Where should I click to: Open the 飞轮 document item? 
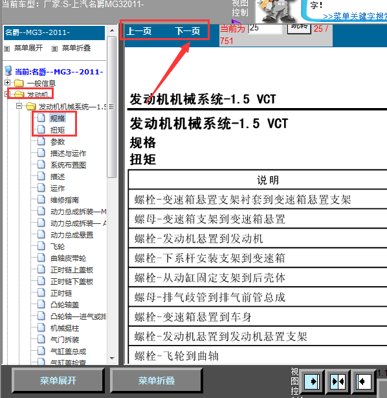(x=58, y=247)
